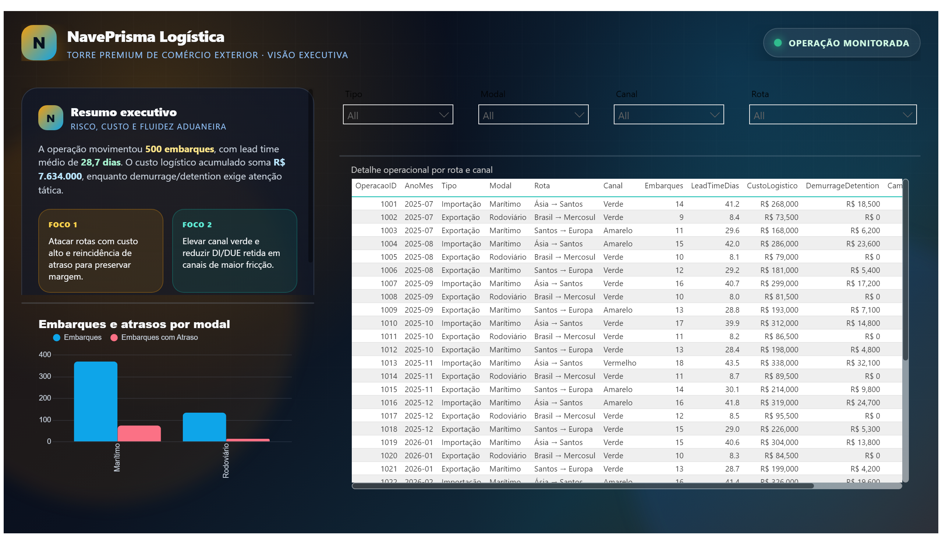Sort table by Canal column header
The image size is (942, 537).
pyautogui.click(x=613, y=186)
